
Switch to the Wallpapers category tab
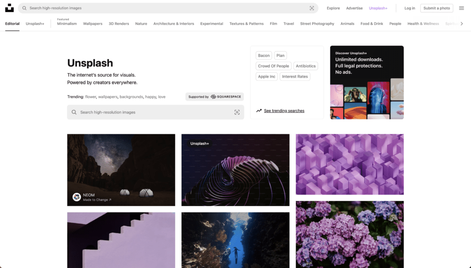click(92, 23)
